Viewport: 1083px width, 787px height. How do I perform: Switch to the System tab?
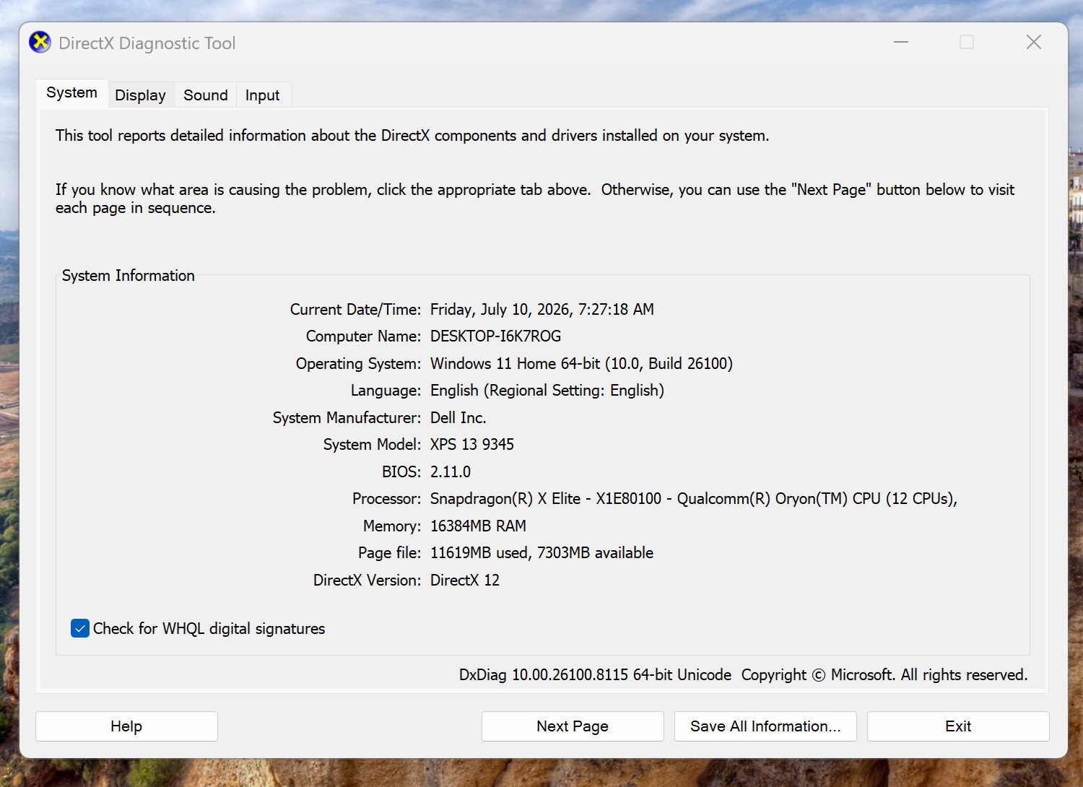(72, 93)
